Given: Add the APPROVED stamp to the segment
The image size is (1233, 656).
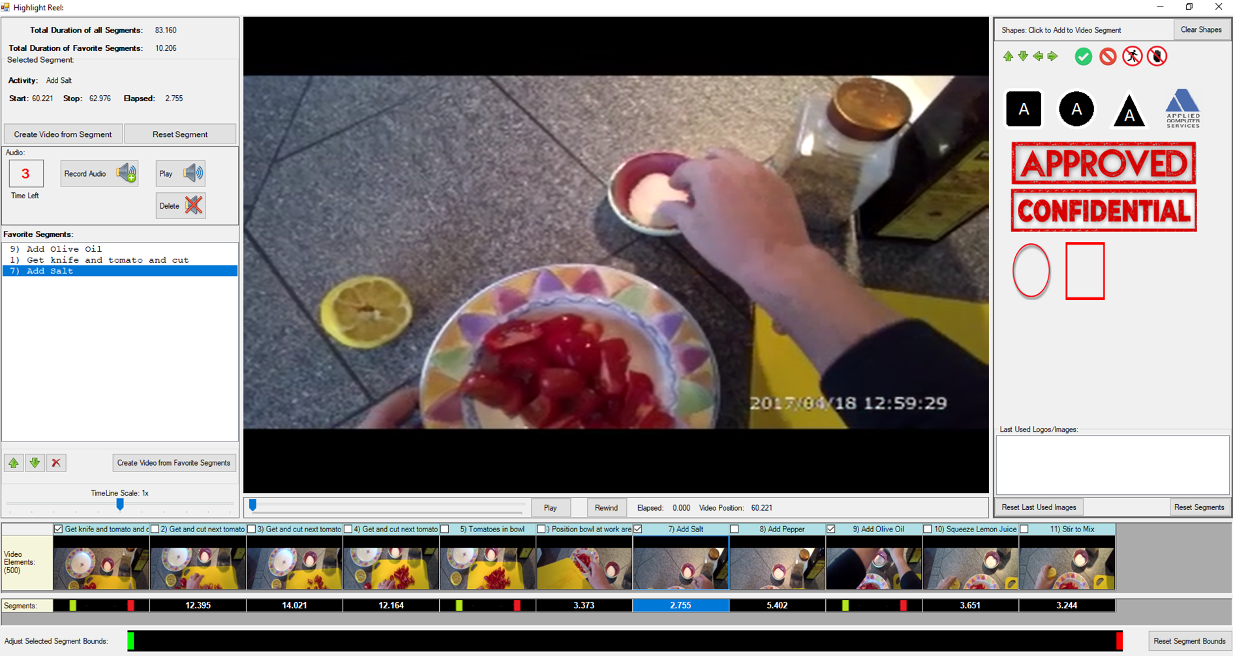Looking at the screenshot, I should point(1103,163).
